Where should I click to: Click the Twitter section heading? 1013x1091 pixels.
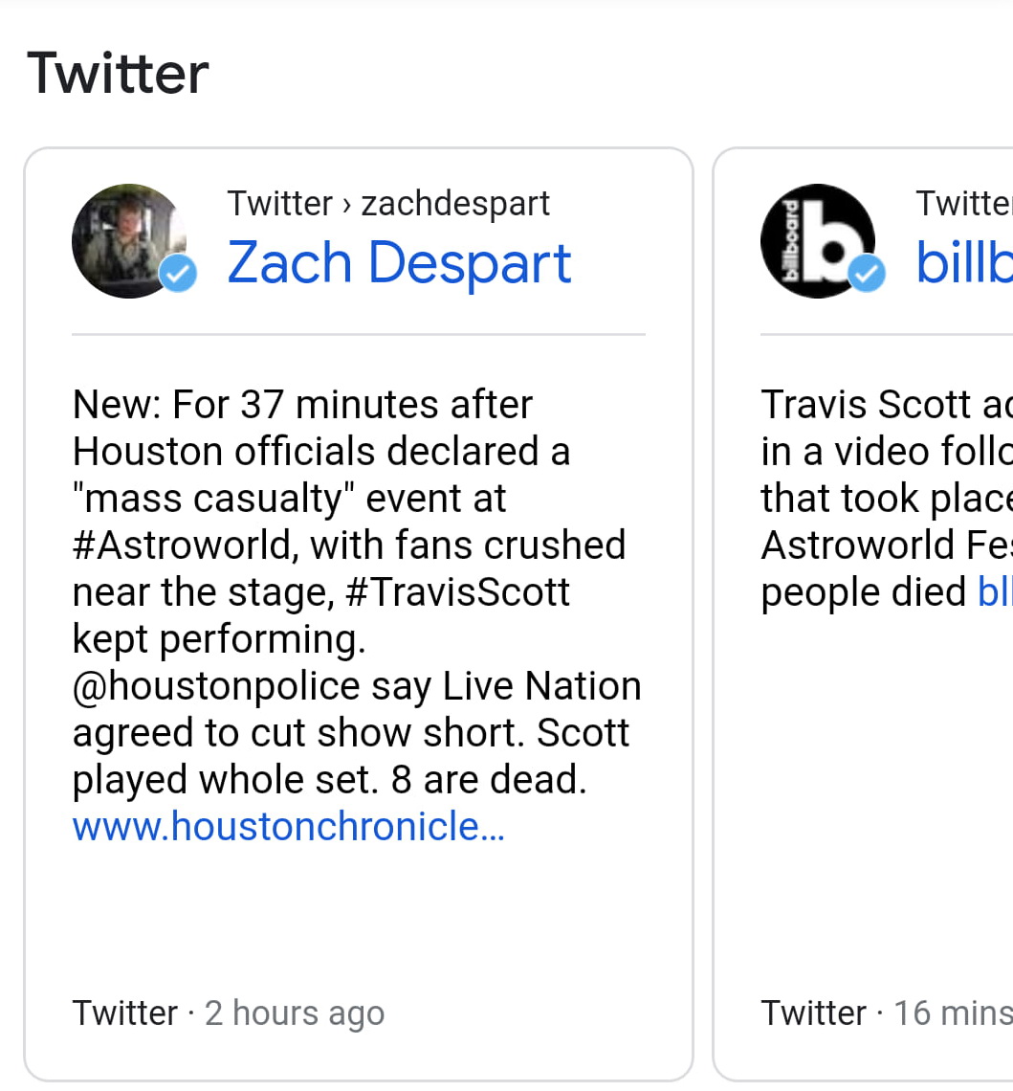[x=118, y=74]
